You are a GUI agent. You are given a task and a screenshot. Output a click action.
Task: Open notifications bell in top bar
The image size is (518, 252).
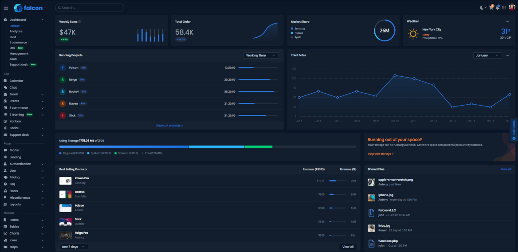point(498,8)
